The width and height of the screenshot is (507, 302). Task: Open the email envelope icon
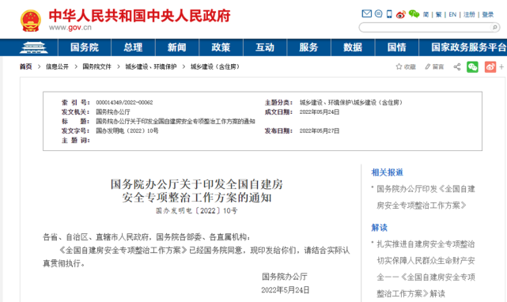367,13
